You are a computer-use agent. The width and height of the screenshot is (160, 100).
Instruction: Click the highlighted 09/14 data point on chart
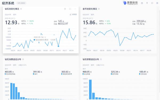coord(58,46)
